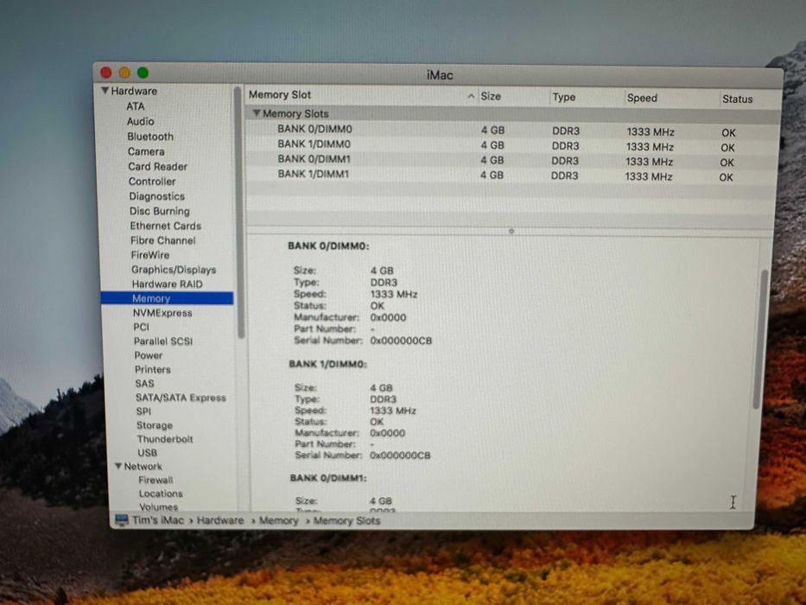The height and width of the screenshot is (605, 806).
Task: Click Tim's iMac in path bar
Action: (158, 520)
